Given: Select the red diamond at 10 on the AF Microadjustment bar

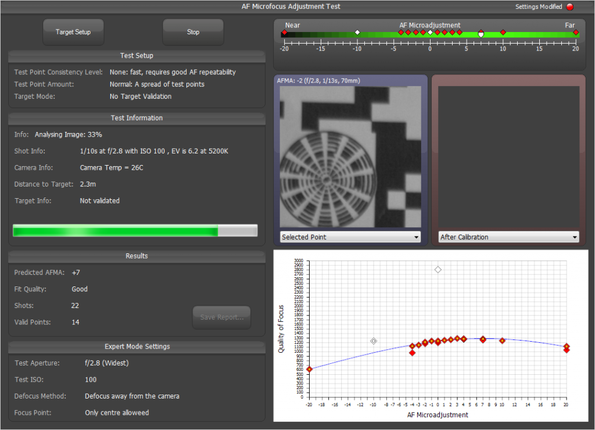Looking at the screenshot, I should [x=503, y=33].
